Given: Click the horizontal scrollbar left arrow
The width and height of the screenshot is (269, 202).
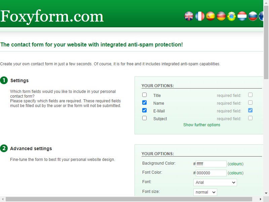Looking at the screenshot, I should [3, 199].
